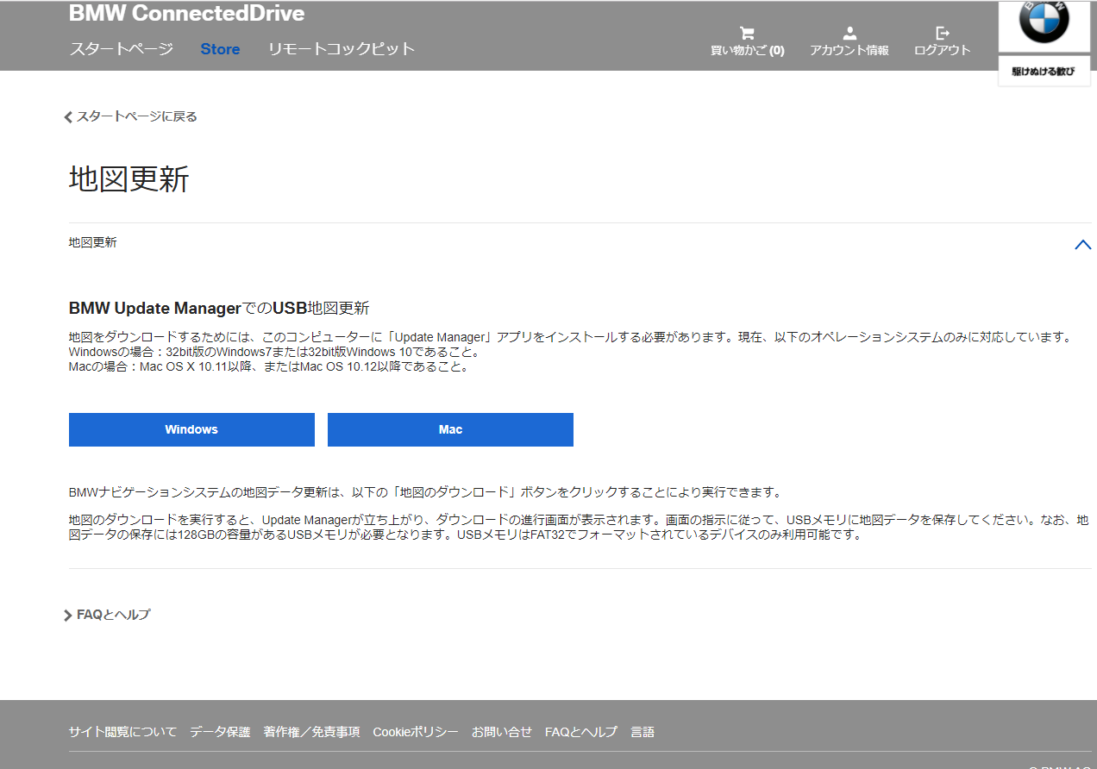Viewport: 1097px width, 769px height.
Task: Open Cookieポリシー footer link
Action: (x=416, y=732)
